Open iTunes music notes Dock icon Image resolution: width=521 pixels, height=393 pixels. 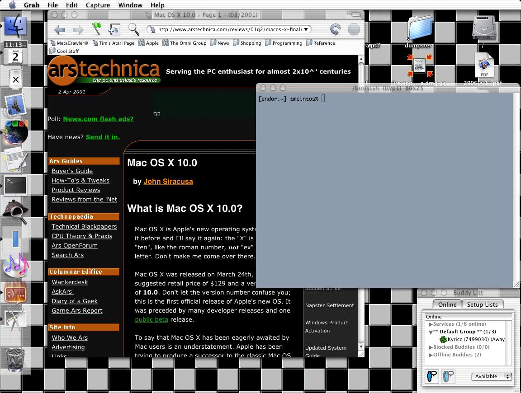(x=16, y=265)
